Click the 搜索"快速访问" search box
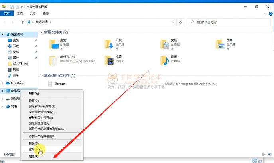The height and width of the screenshot is (163, 274). click(229, 22)
